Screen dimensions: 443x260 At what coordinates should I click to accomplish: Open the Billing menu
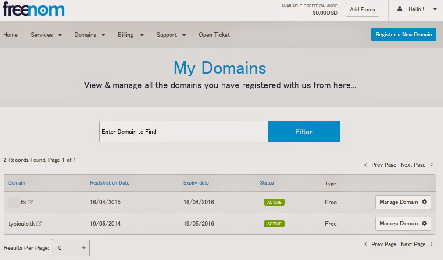[125, 35]
